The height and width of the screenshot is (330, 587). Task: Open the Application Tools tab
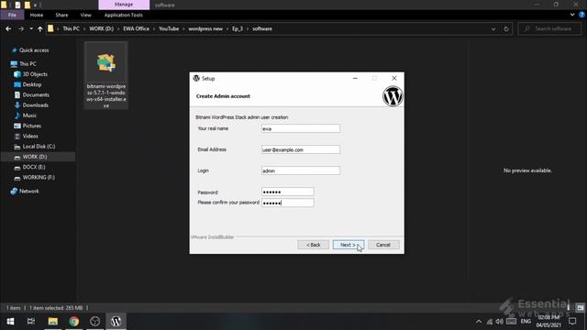123,15
